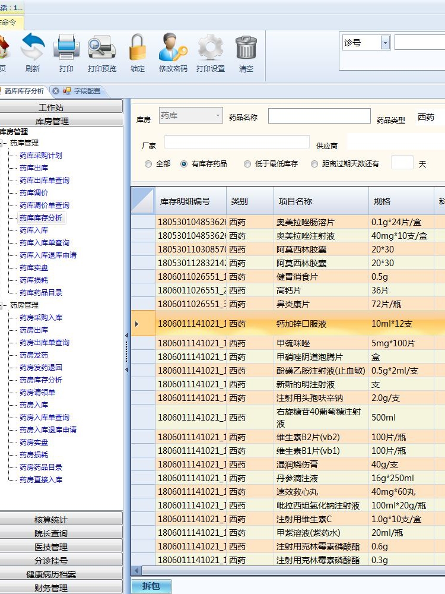Click the expiry days input box

pos(402,163)
